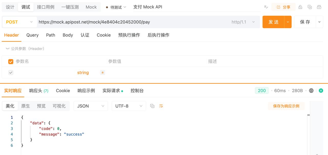The height and width of the screenshot is (155, 328).
Task: Toggle the select-all checkbox beside 参数名
Action: coord(11,62)
